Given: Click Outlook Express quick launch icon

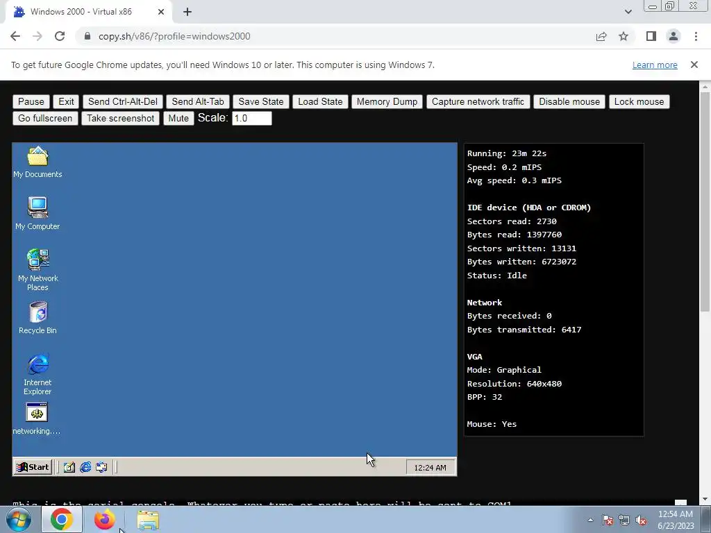Looking at the screenshot, I should (101, 467).
